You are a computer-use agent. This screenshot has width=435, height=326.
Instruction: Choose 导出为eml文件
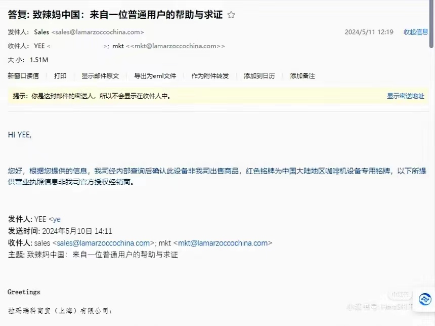[x=155, y=76]
